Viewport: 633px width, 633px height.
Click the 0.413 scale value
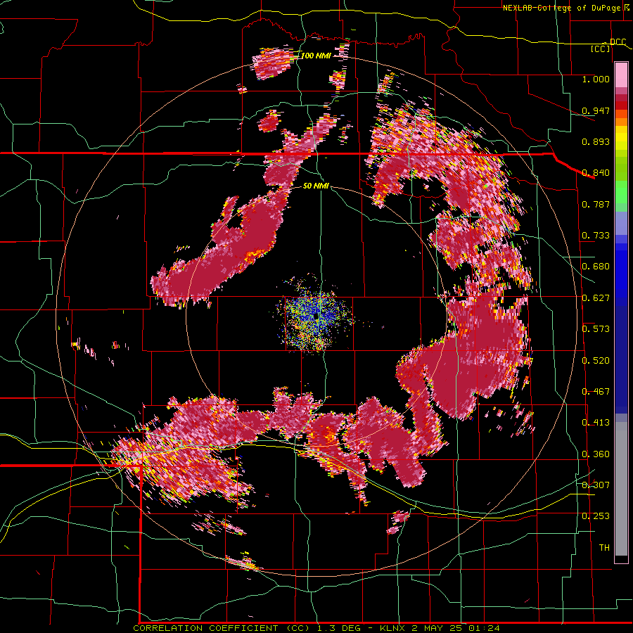click(x=596, y=423)
